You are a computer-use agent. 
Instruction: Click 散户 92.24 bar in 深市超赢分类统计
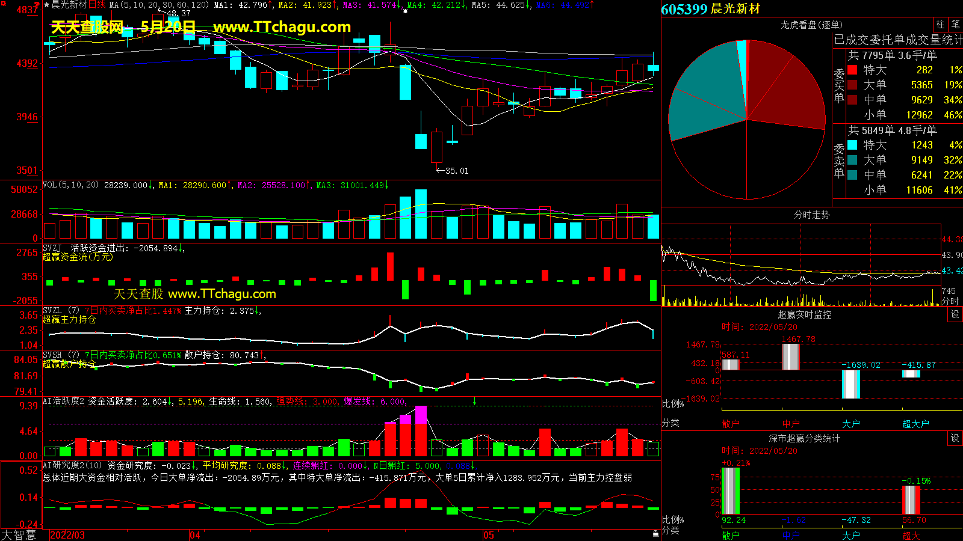(730, 491)
